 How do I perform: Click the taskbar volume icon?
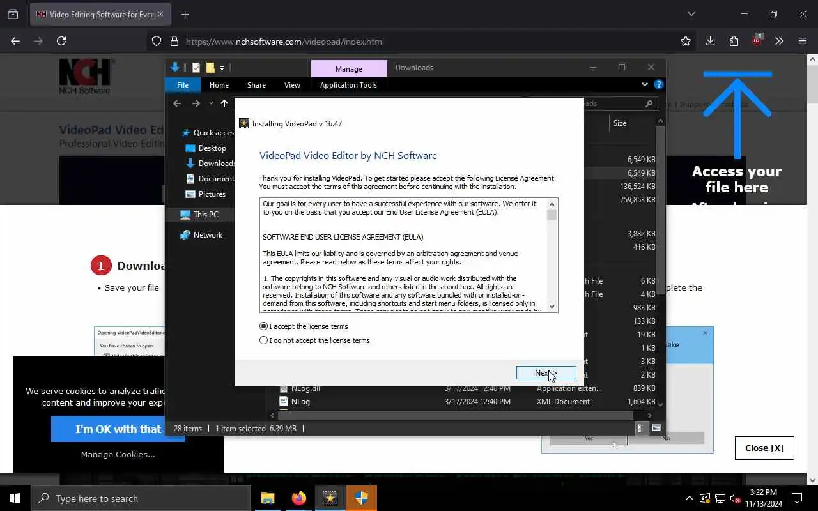point(735,498)
